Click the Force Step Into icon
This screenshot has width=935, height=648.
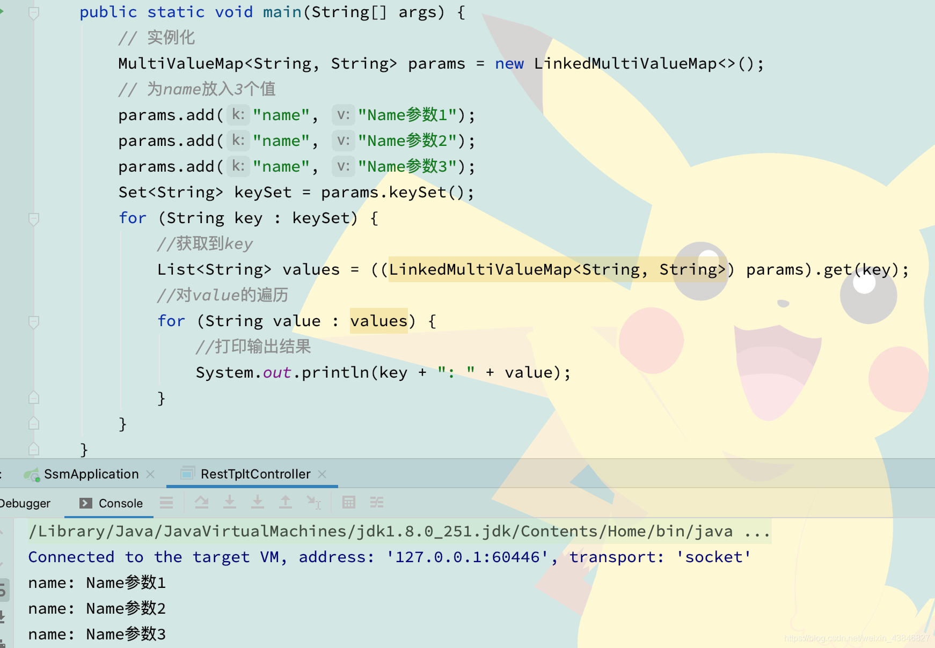coord(258,503)
